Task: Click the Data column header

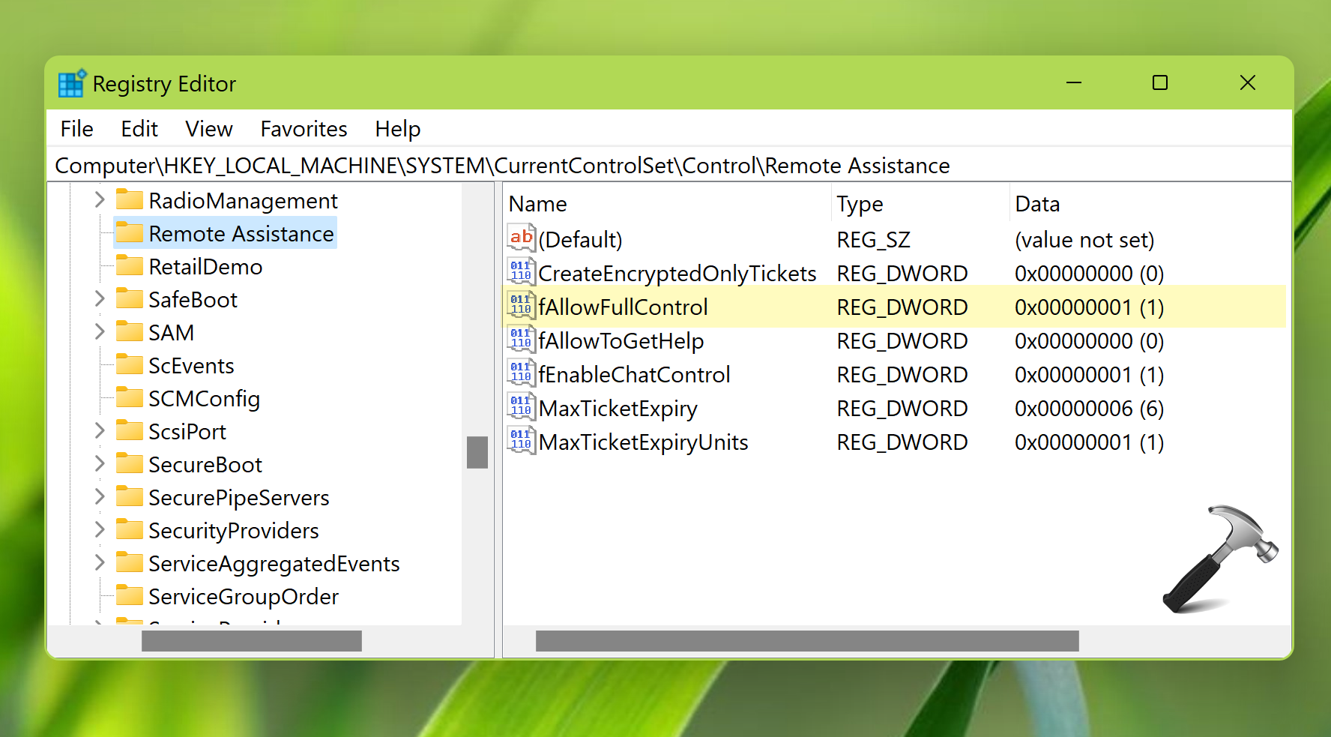Action: 1037,204
